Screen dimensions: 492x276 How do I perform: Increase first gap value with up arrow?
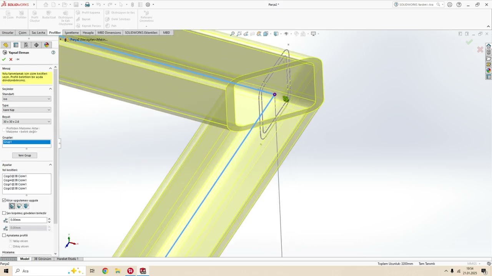tap(49, 219)
